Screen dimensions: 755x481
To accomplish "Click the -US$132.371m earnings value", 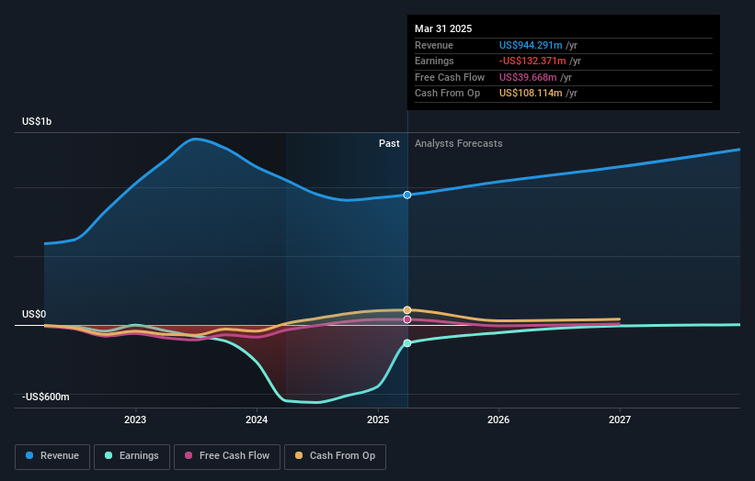I will [x=532, y=61].
